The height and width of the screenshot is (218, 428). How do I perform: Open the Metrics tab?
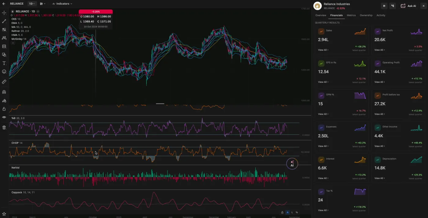pyautogui.click(x=351, y=15)
